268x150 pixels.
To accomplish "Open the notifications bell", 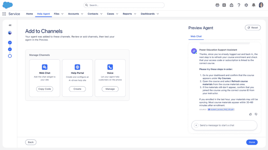I will pyautogui.click(x=254, y=5).
